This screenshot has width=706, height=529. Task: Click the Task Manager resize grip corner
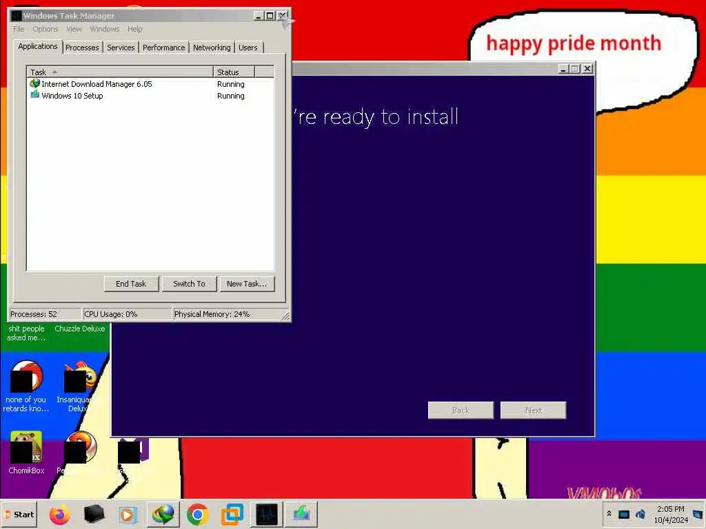tap(285, 315)
